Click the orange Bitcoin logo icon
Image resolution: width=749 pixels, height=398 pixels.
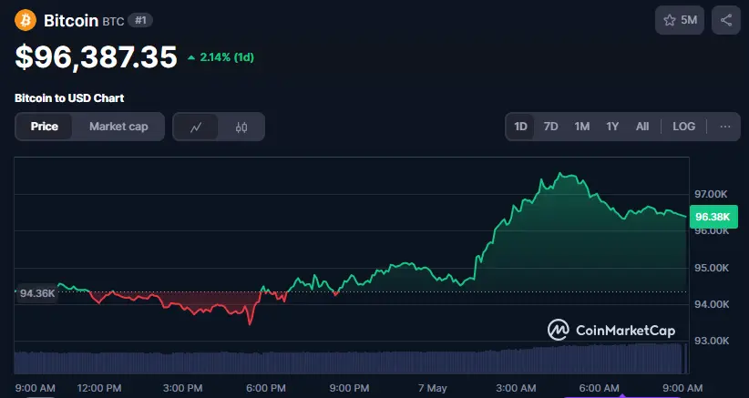click(x=26, y=21)
